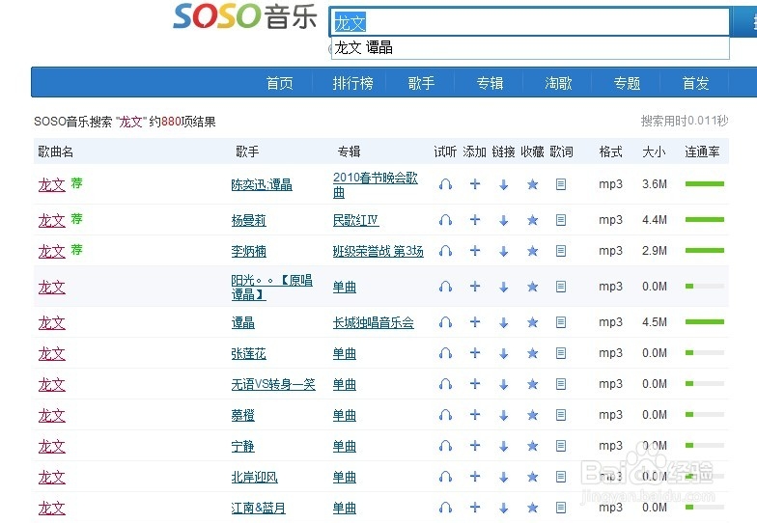Open 单曲 album link in 蔡橙 row
Viewport: 757px width, 523px height.
(x=345, y=415)
